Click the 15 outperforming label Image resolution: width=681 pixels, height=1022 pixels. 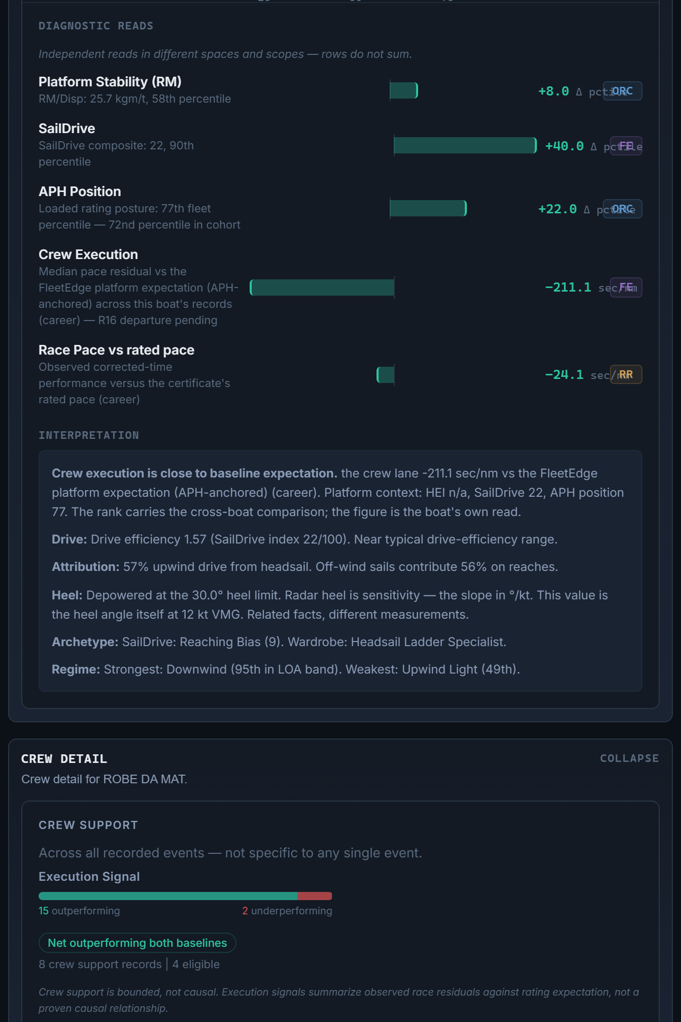(x=79, y=911)
